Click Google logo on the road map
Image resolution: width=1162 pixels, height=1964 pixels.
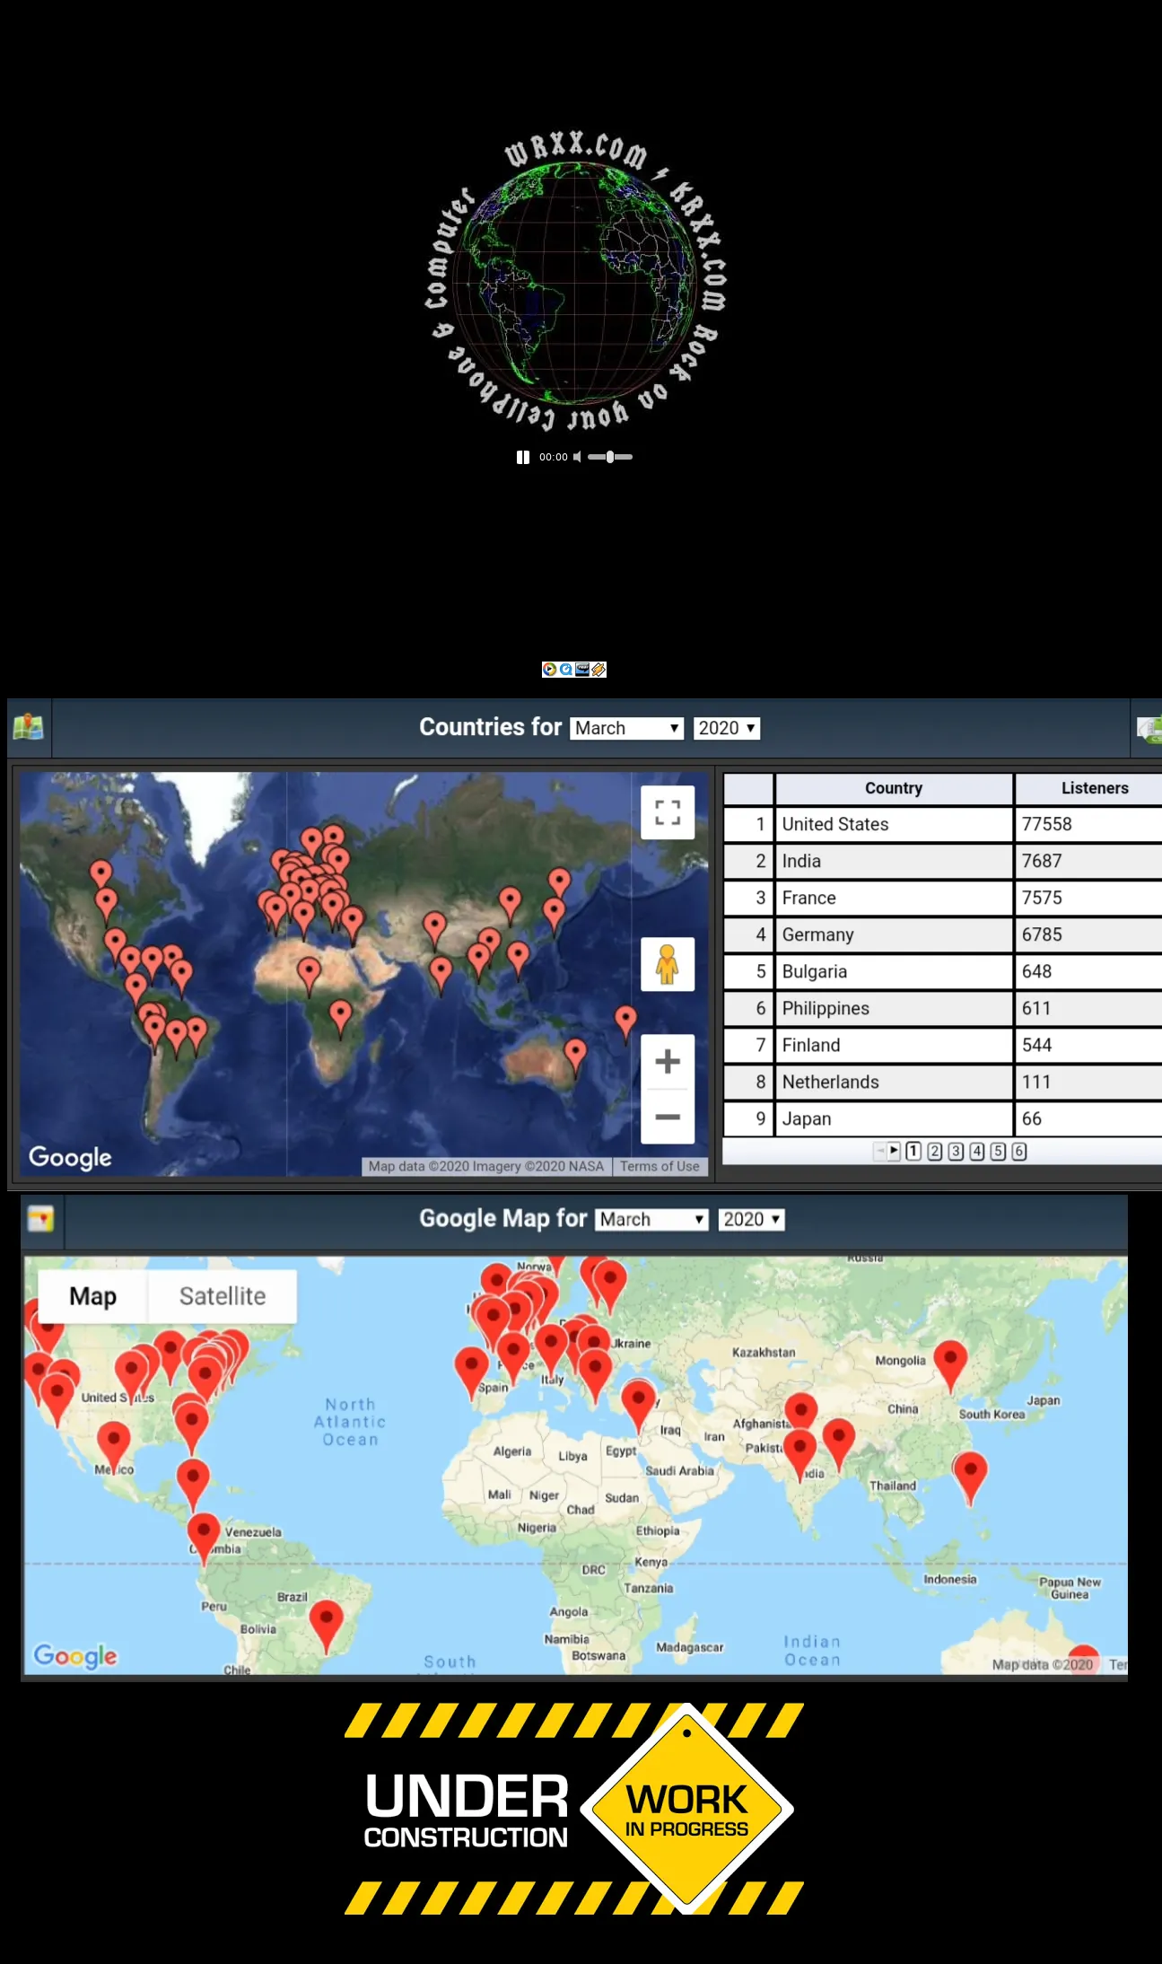[x=75, y=1655]
